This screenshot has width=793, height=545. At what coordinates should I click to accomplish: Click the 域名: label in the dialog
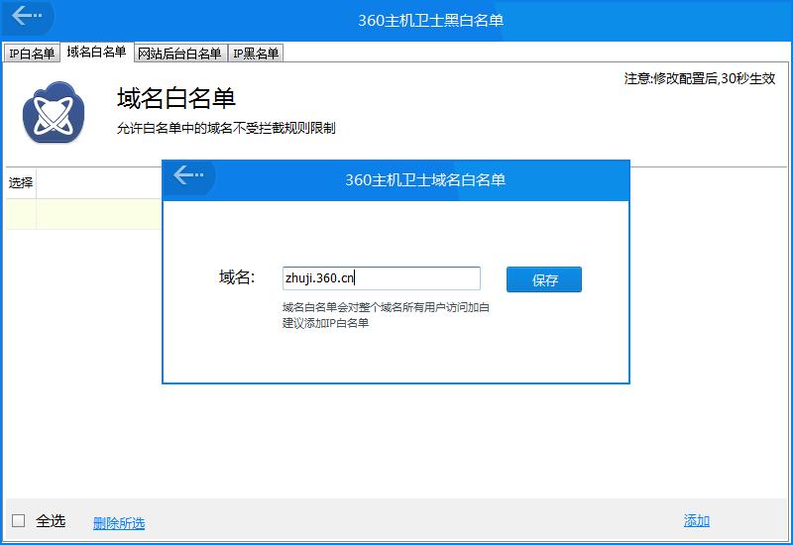click(237, 277)
